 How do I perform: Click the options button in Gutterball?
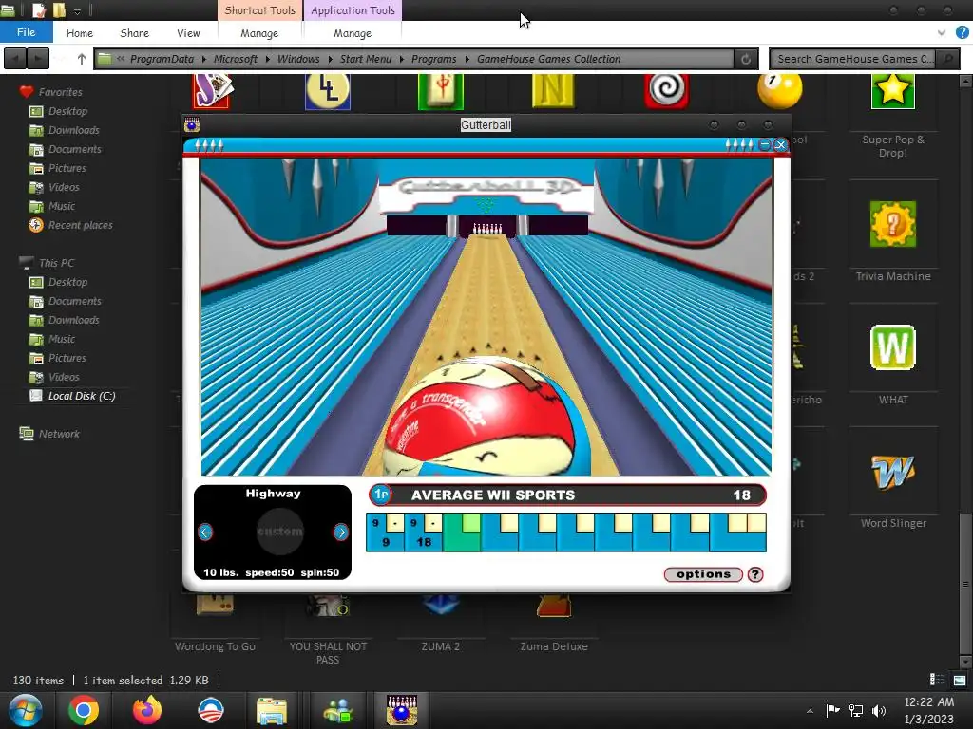click(x=703, y=574)
